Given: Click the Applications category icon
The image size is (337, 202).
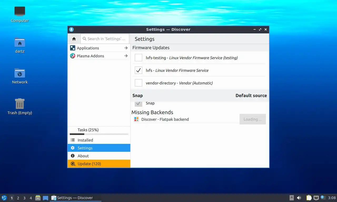Looking at the screenshot, I should (x=73, y=48).
